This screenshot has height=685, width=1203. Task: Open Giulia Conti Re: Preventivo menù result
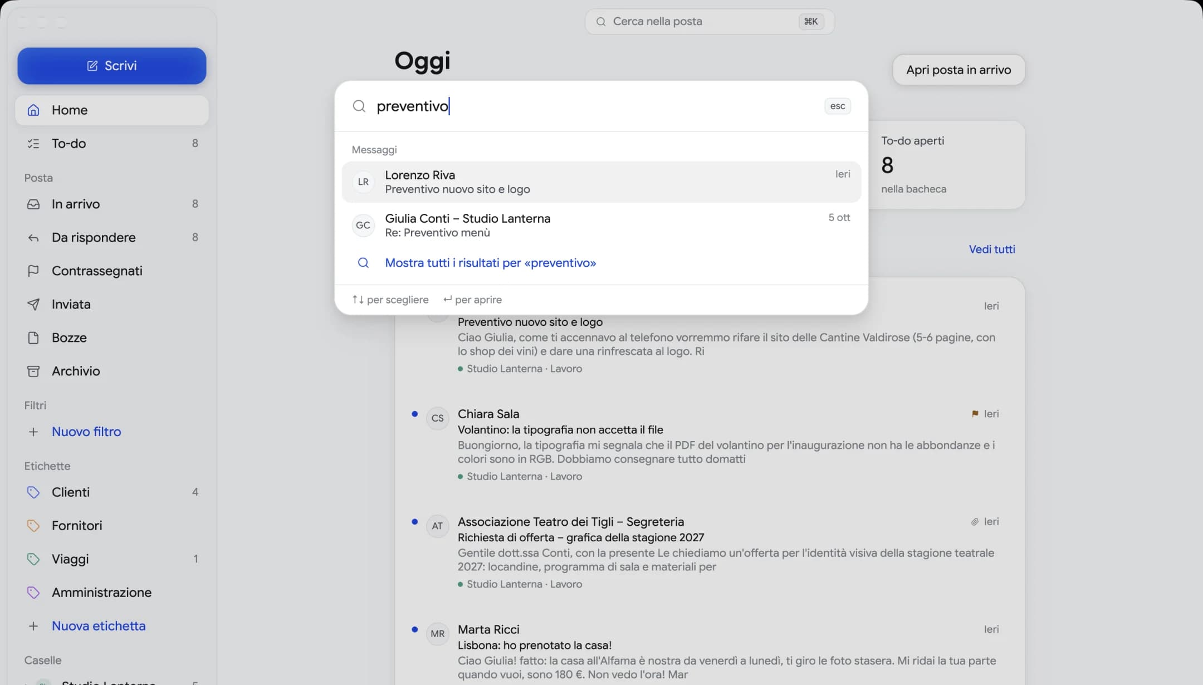[x=601, y=226]
